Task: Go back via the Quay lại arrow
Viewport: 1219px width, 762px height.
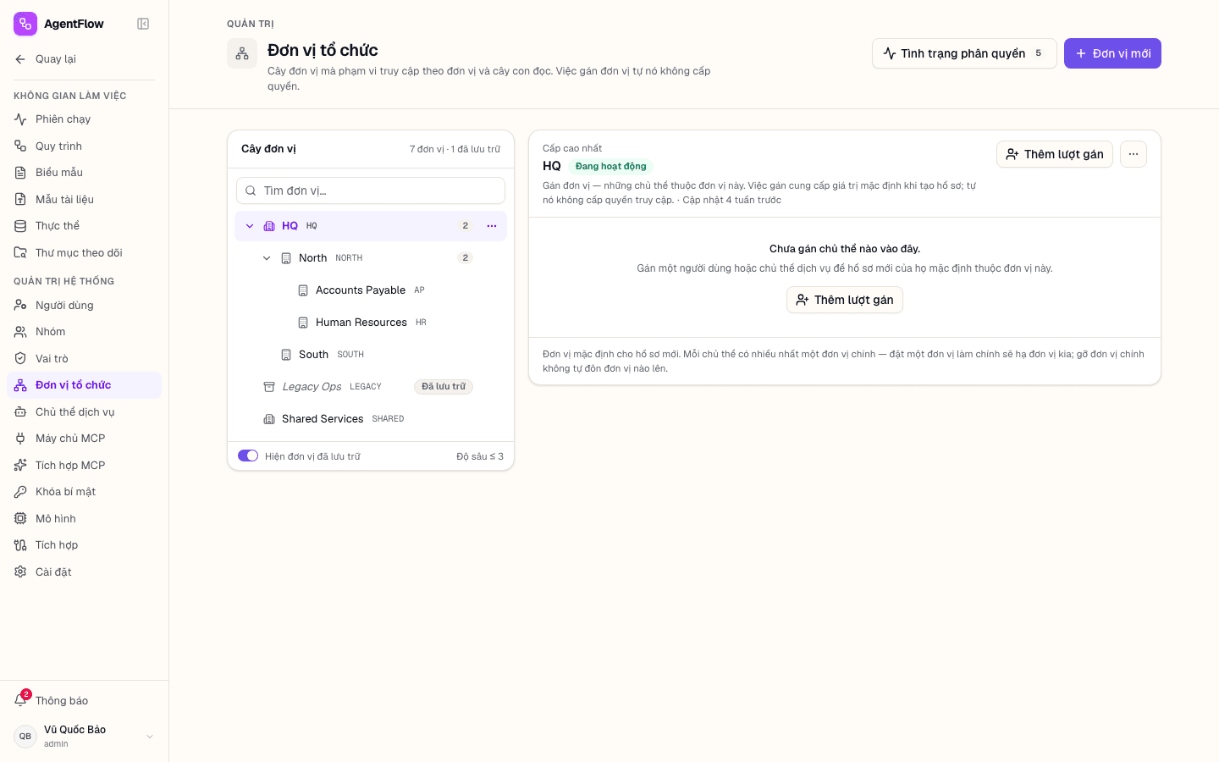Action: point(20,59)
